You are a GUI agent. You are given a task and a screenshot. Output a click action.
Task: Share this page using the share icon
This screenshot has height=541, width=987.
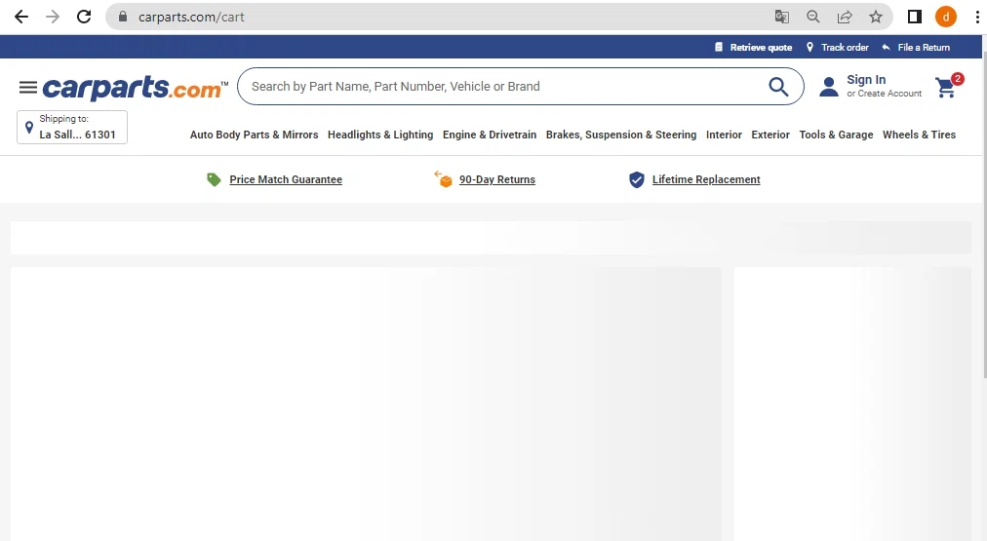(845, 17)
